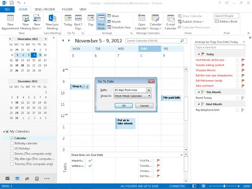252x189 pixels.
Task: Open Tasks from navigation bar
Action: [37, 179]
